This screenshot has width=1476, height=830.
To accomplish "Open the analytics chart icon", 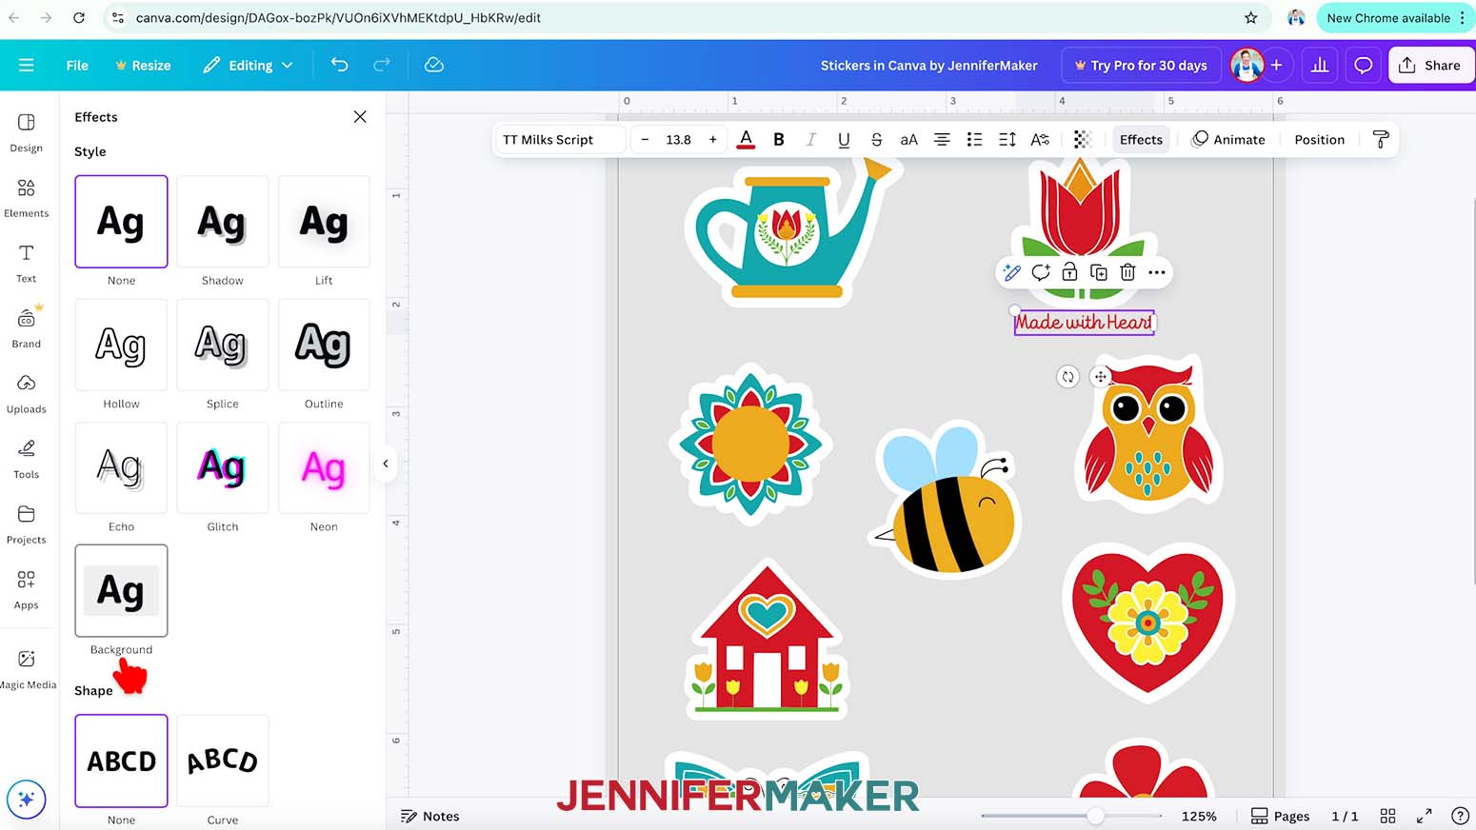I will [x=1320, y=65].
